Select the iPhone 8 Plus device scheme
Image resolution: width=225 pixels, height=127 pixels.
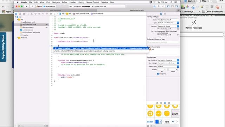coord(50,6)
